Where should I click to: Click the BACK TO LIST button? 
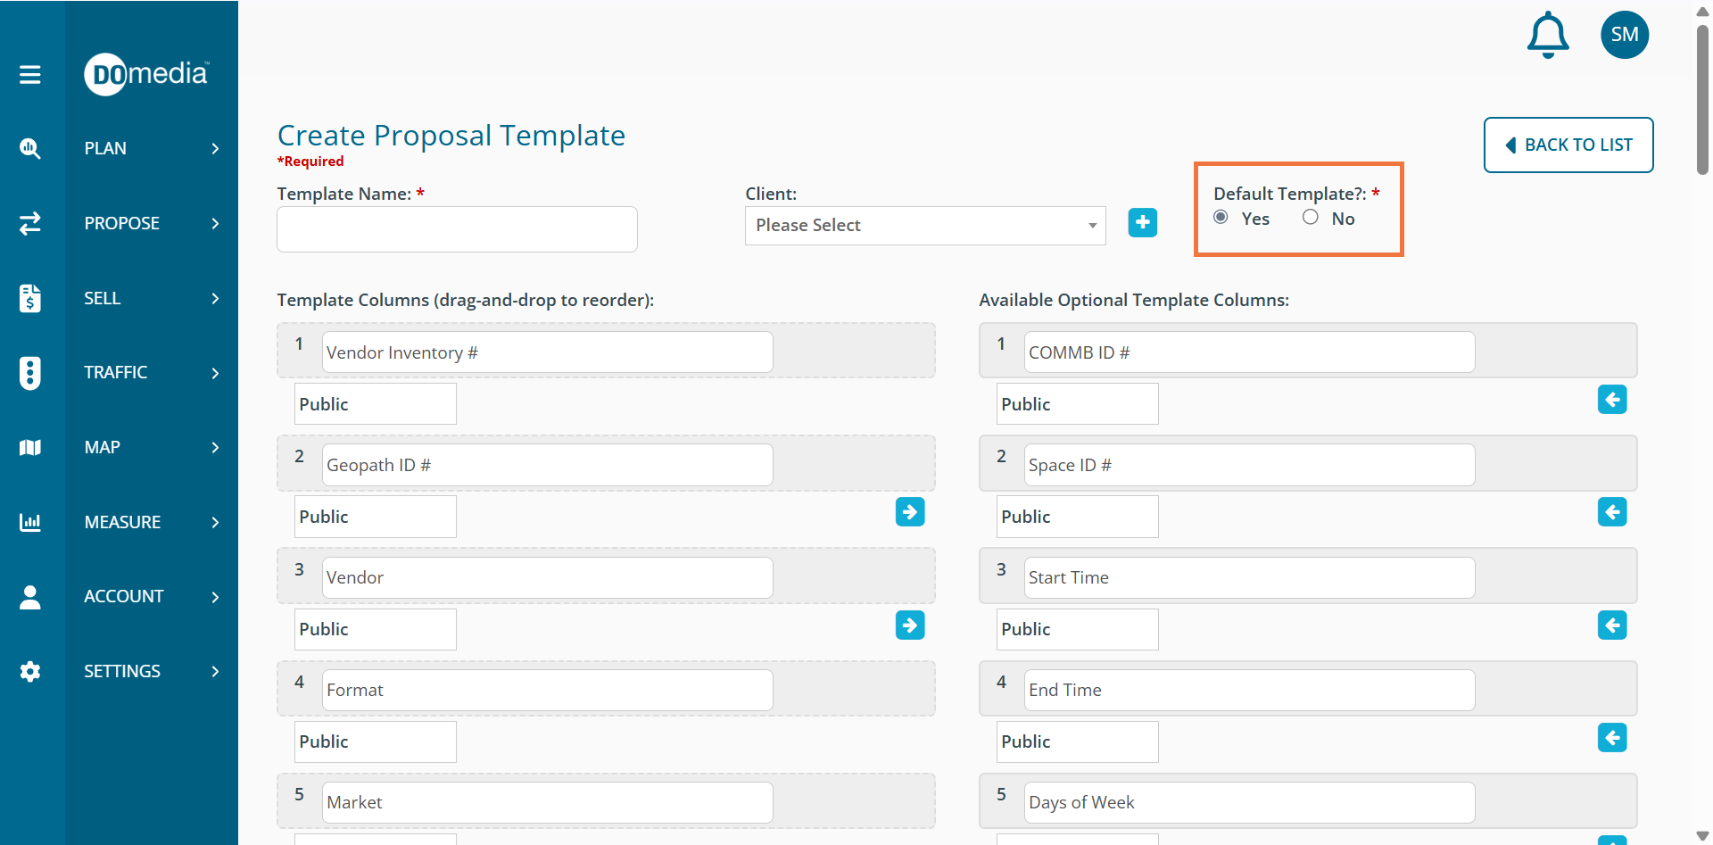[x=1568, y=145]
